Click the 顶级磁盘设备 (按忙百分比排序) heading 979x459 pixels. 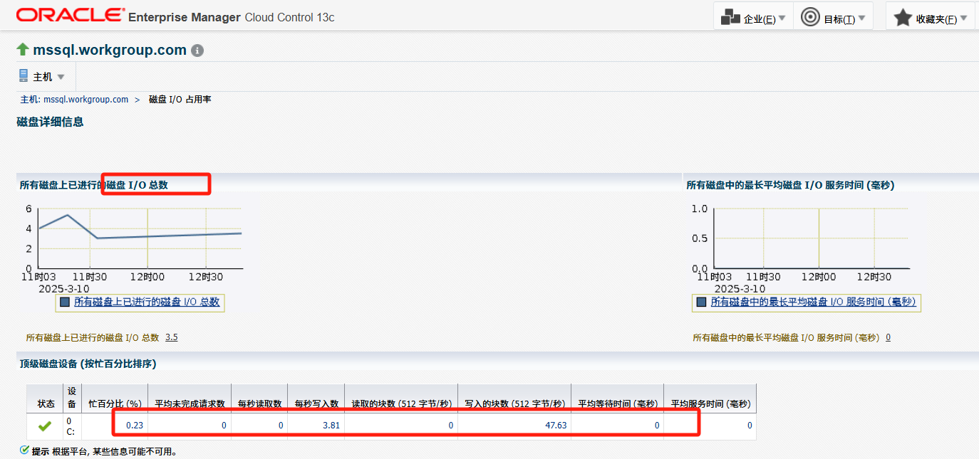click(x=88, y=364)
